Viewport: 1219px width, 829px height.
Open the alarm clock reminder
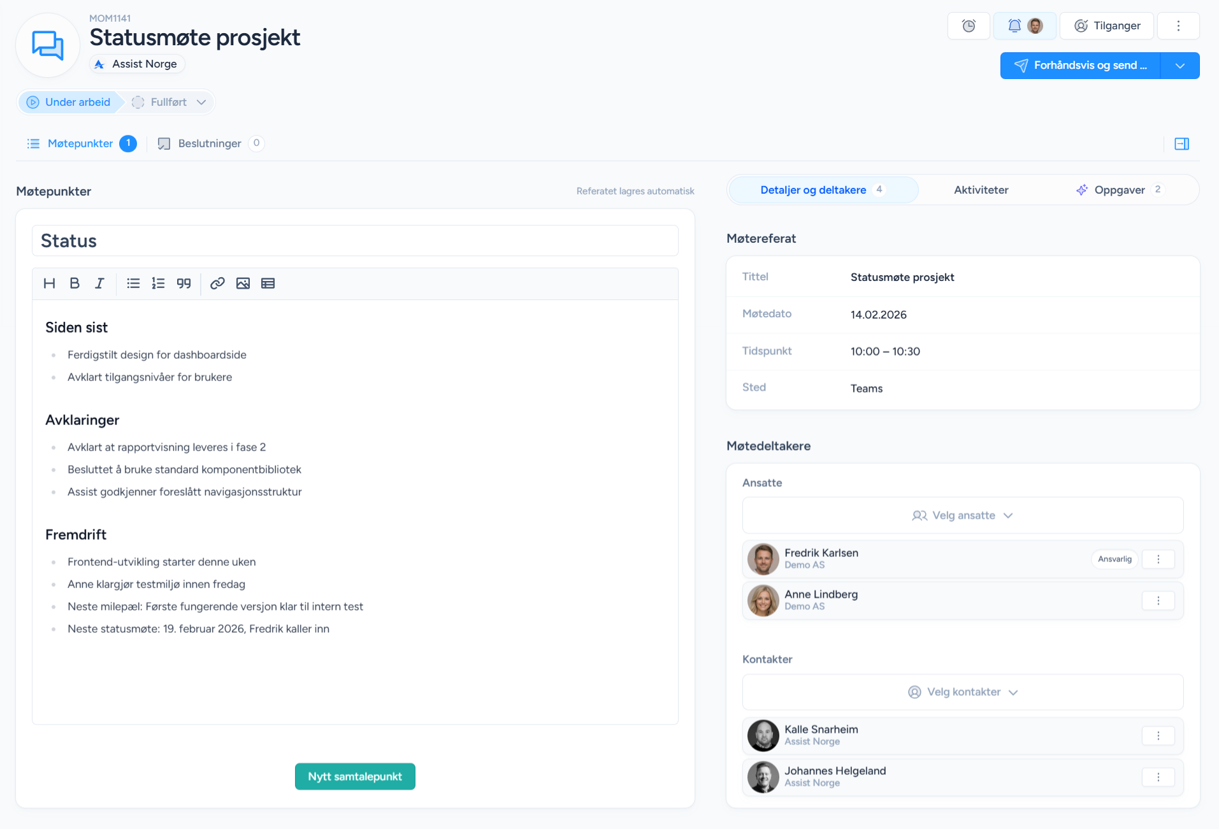coord(969,26)
